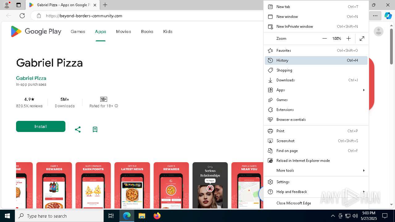Expand the Apps submenu arrow
Image resolution: width=395 pixels, height=222 pixels.
click(364, 90)
